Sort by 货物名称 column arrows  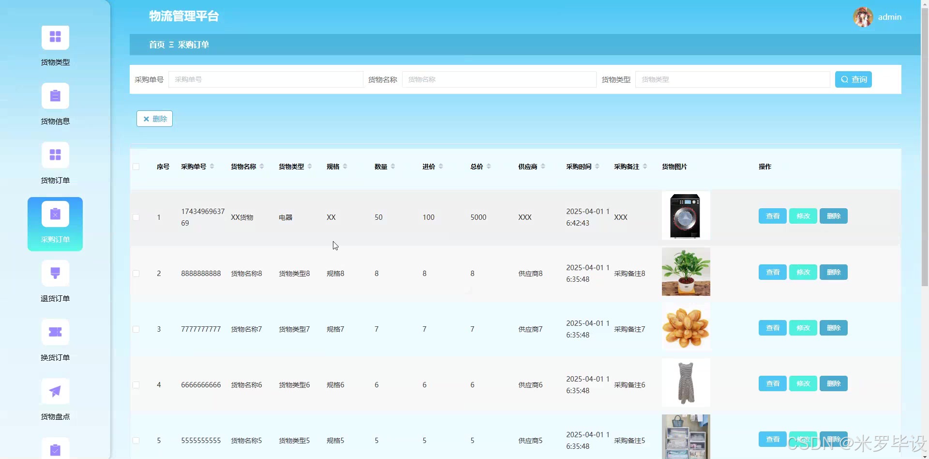coord(262,167)
